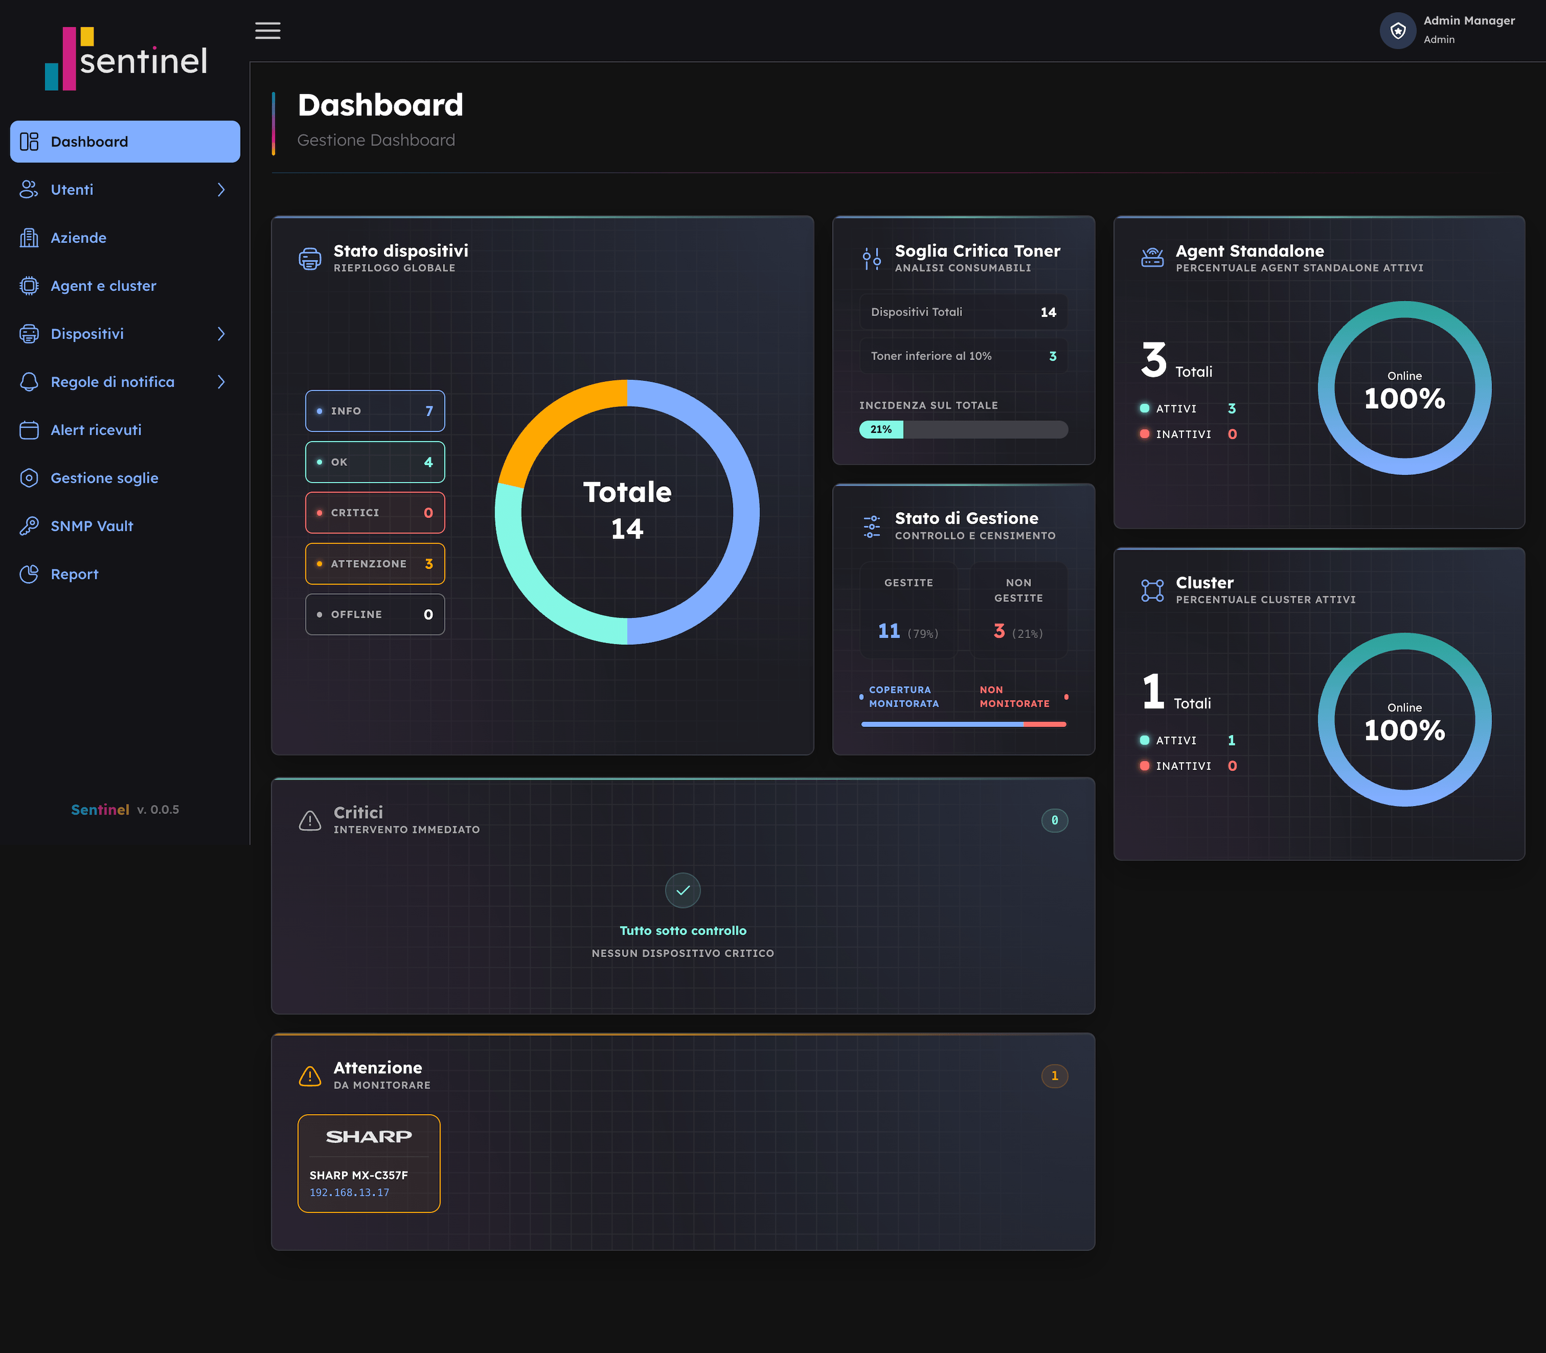
Task: Click the SNMP Vault key icon
Action: pos(29,525)
